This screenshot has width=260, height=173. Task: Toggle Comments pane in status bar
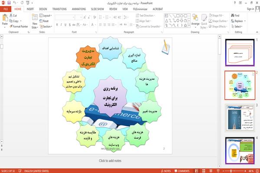tap(182, 171)
